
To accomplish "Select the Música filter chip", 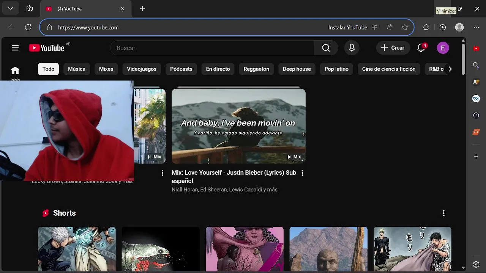I will point(77,69).
